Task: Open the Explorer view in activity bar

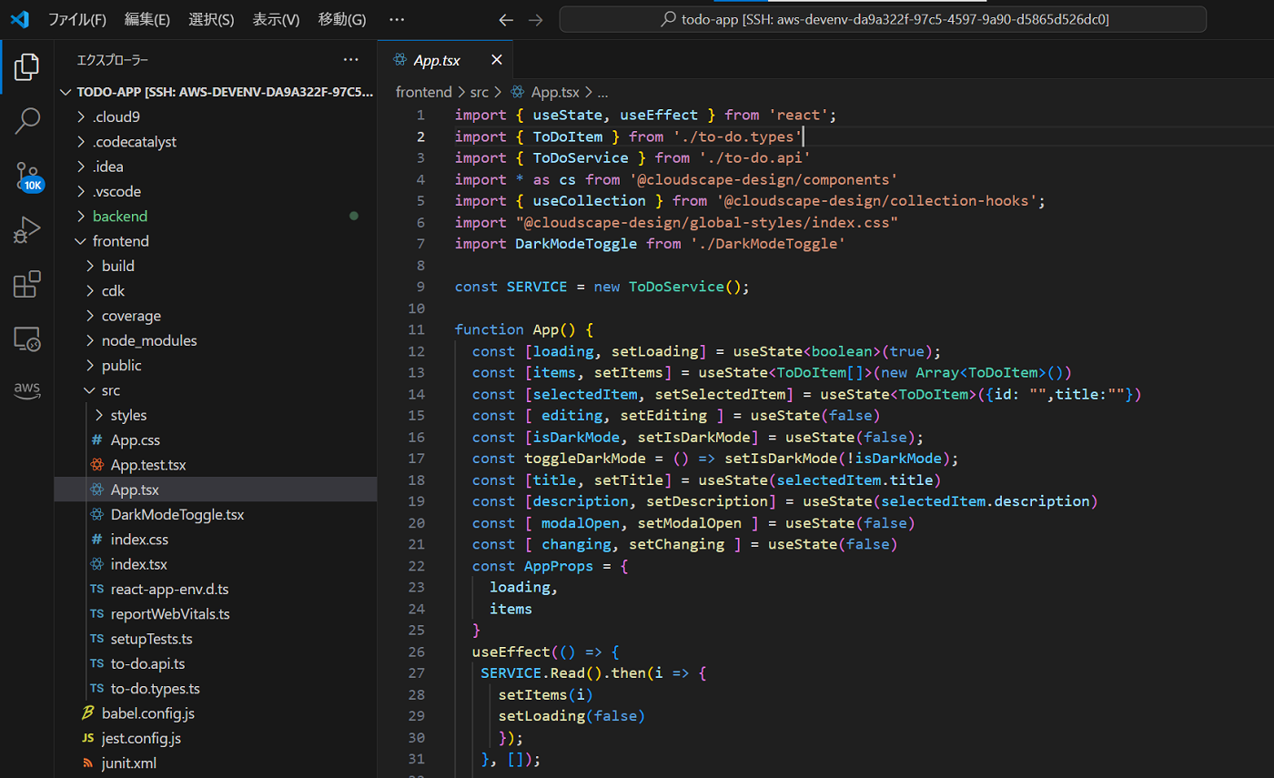Action: (x=27, y=66)
